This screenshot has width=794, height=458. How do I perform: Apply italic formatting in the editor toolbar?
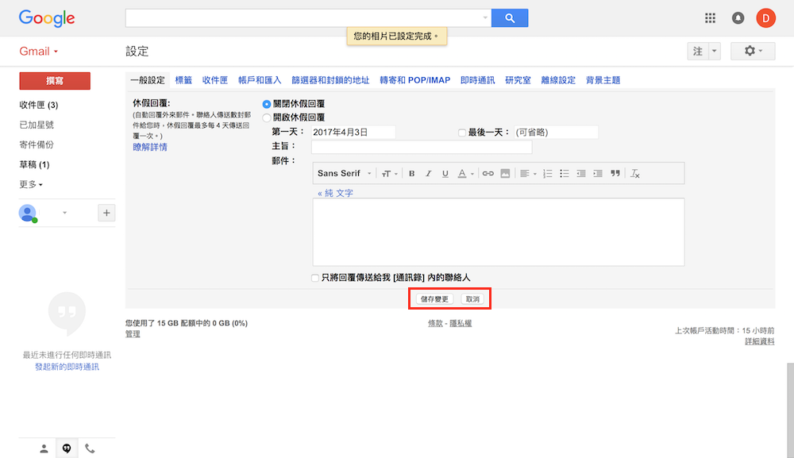pos(428,174)
